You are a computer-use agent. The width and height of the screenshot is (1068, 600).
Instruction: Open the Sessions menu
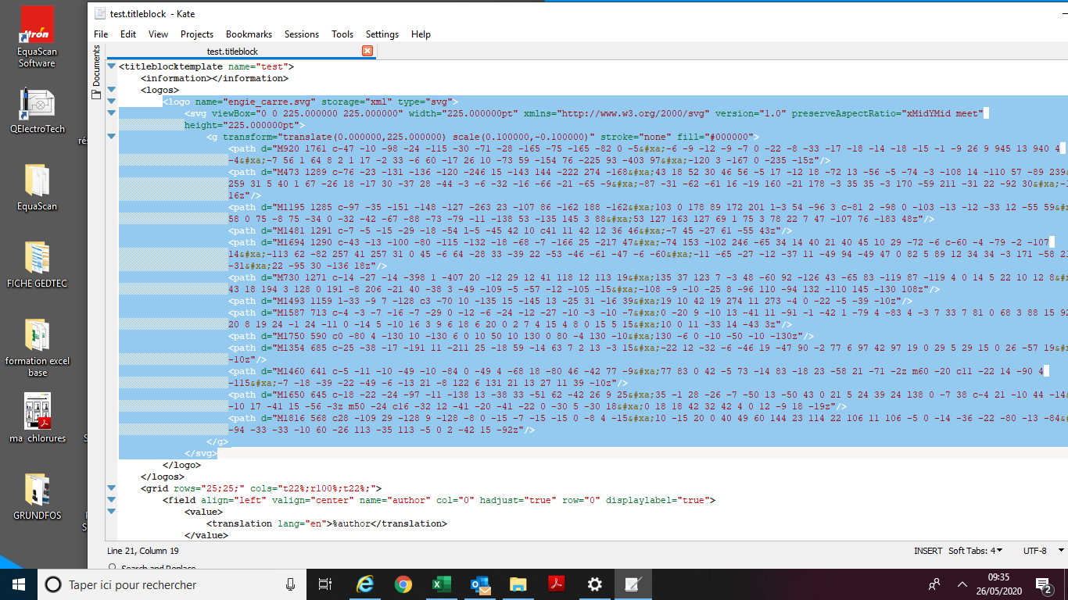pos(301,34)
